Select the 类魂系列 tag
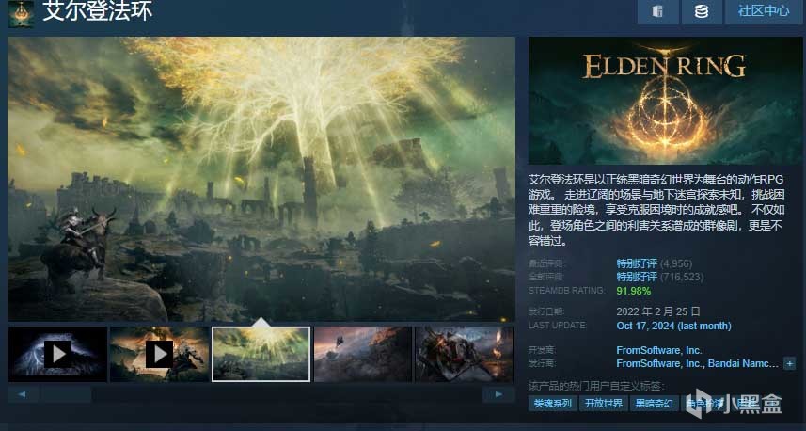 [x=553, y=404]
